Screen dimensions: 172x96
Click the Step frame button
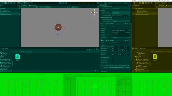point(66,3)
